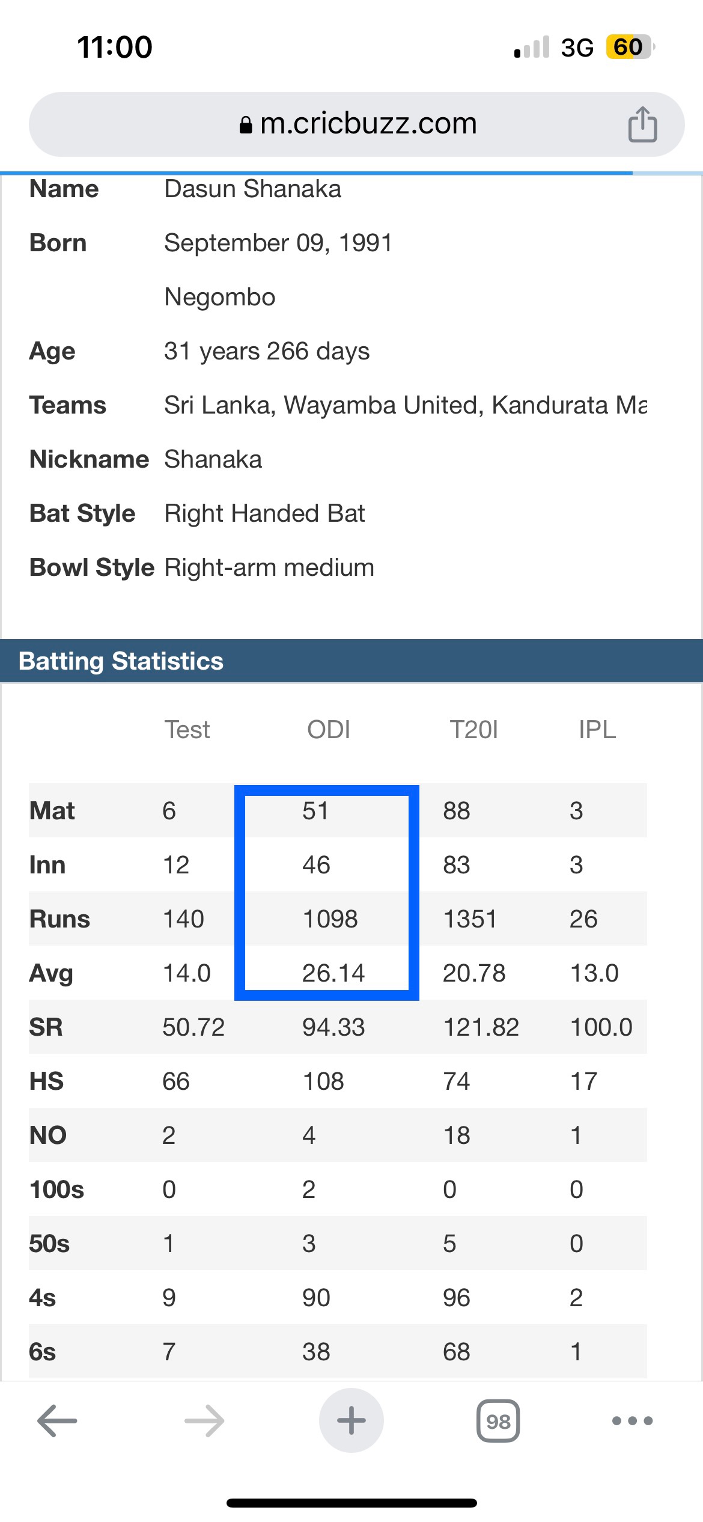Screen dimensions: 703x1522
Task: Tap the battery indicator showing 60
Action: (x=630, y=47)
